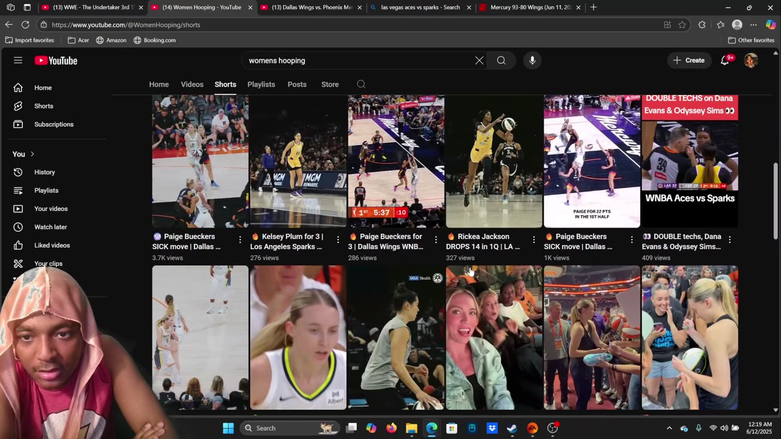Screen dimensions: 781x439
Task: Search within the channel using magnifier icon
Action: (x=361, y=84)
